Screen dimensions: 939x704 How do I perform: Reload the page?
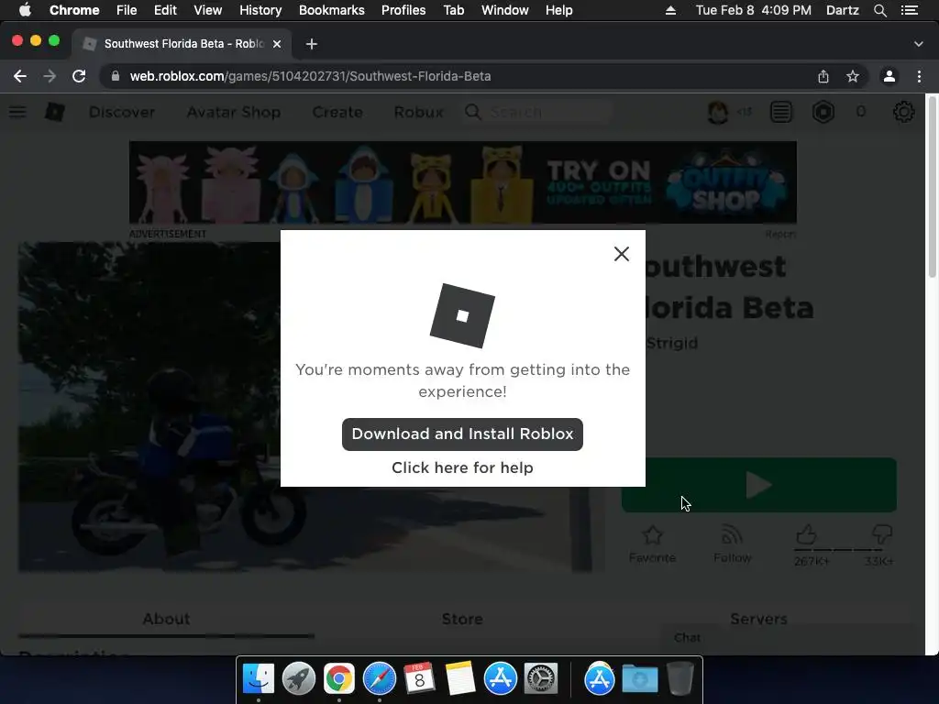pos(79,76)
